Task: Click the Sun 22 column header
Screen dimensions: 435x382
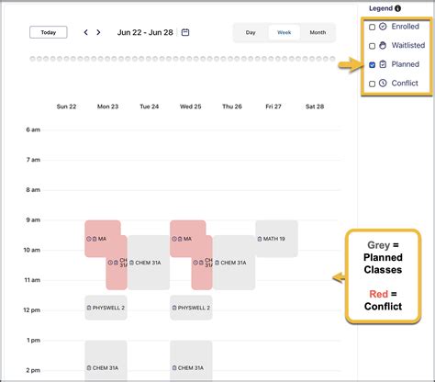Action: 66,107
